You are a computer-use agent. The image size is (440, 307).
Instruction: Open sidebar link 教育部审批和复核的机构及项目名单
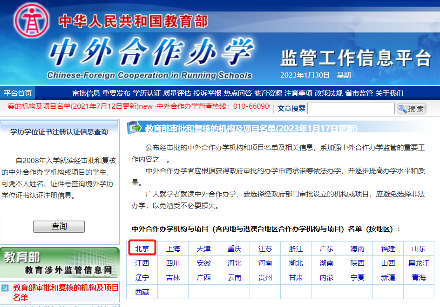(66, 292)
